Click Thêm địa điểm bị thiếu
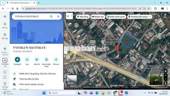The height and width of the screenshot is (96, 170). 29,79
